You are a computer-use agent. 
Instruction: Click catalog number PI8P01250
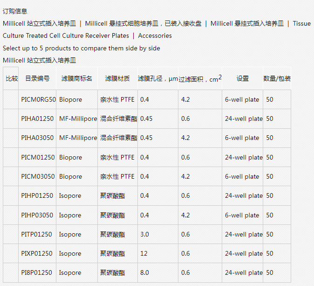tap(36, 272)
